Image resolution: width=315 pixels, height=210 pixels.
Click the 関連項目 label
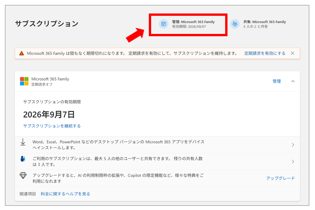[28, 194]
